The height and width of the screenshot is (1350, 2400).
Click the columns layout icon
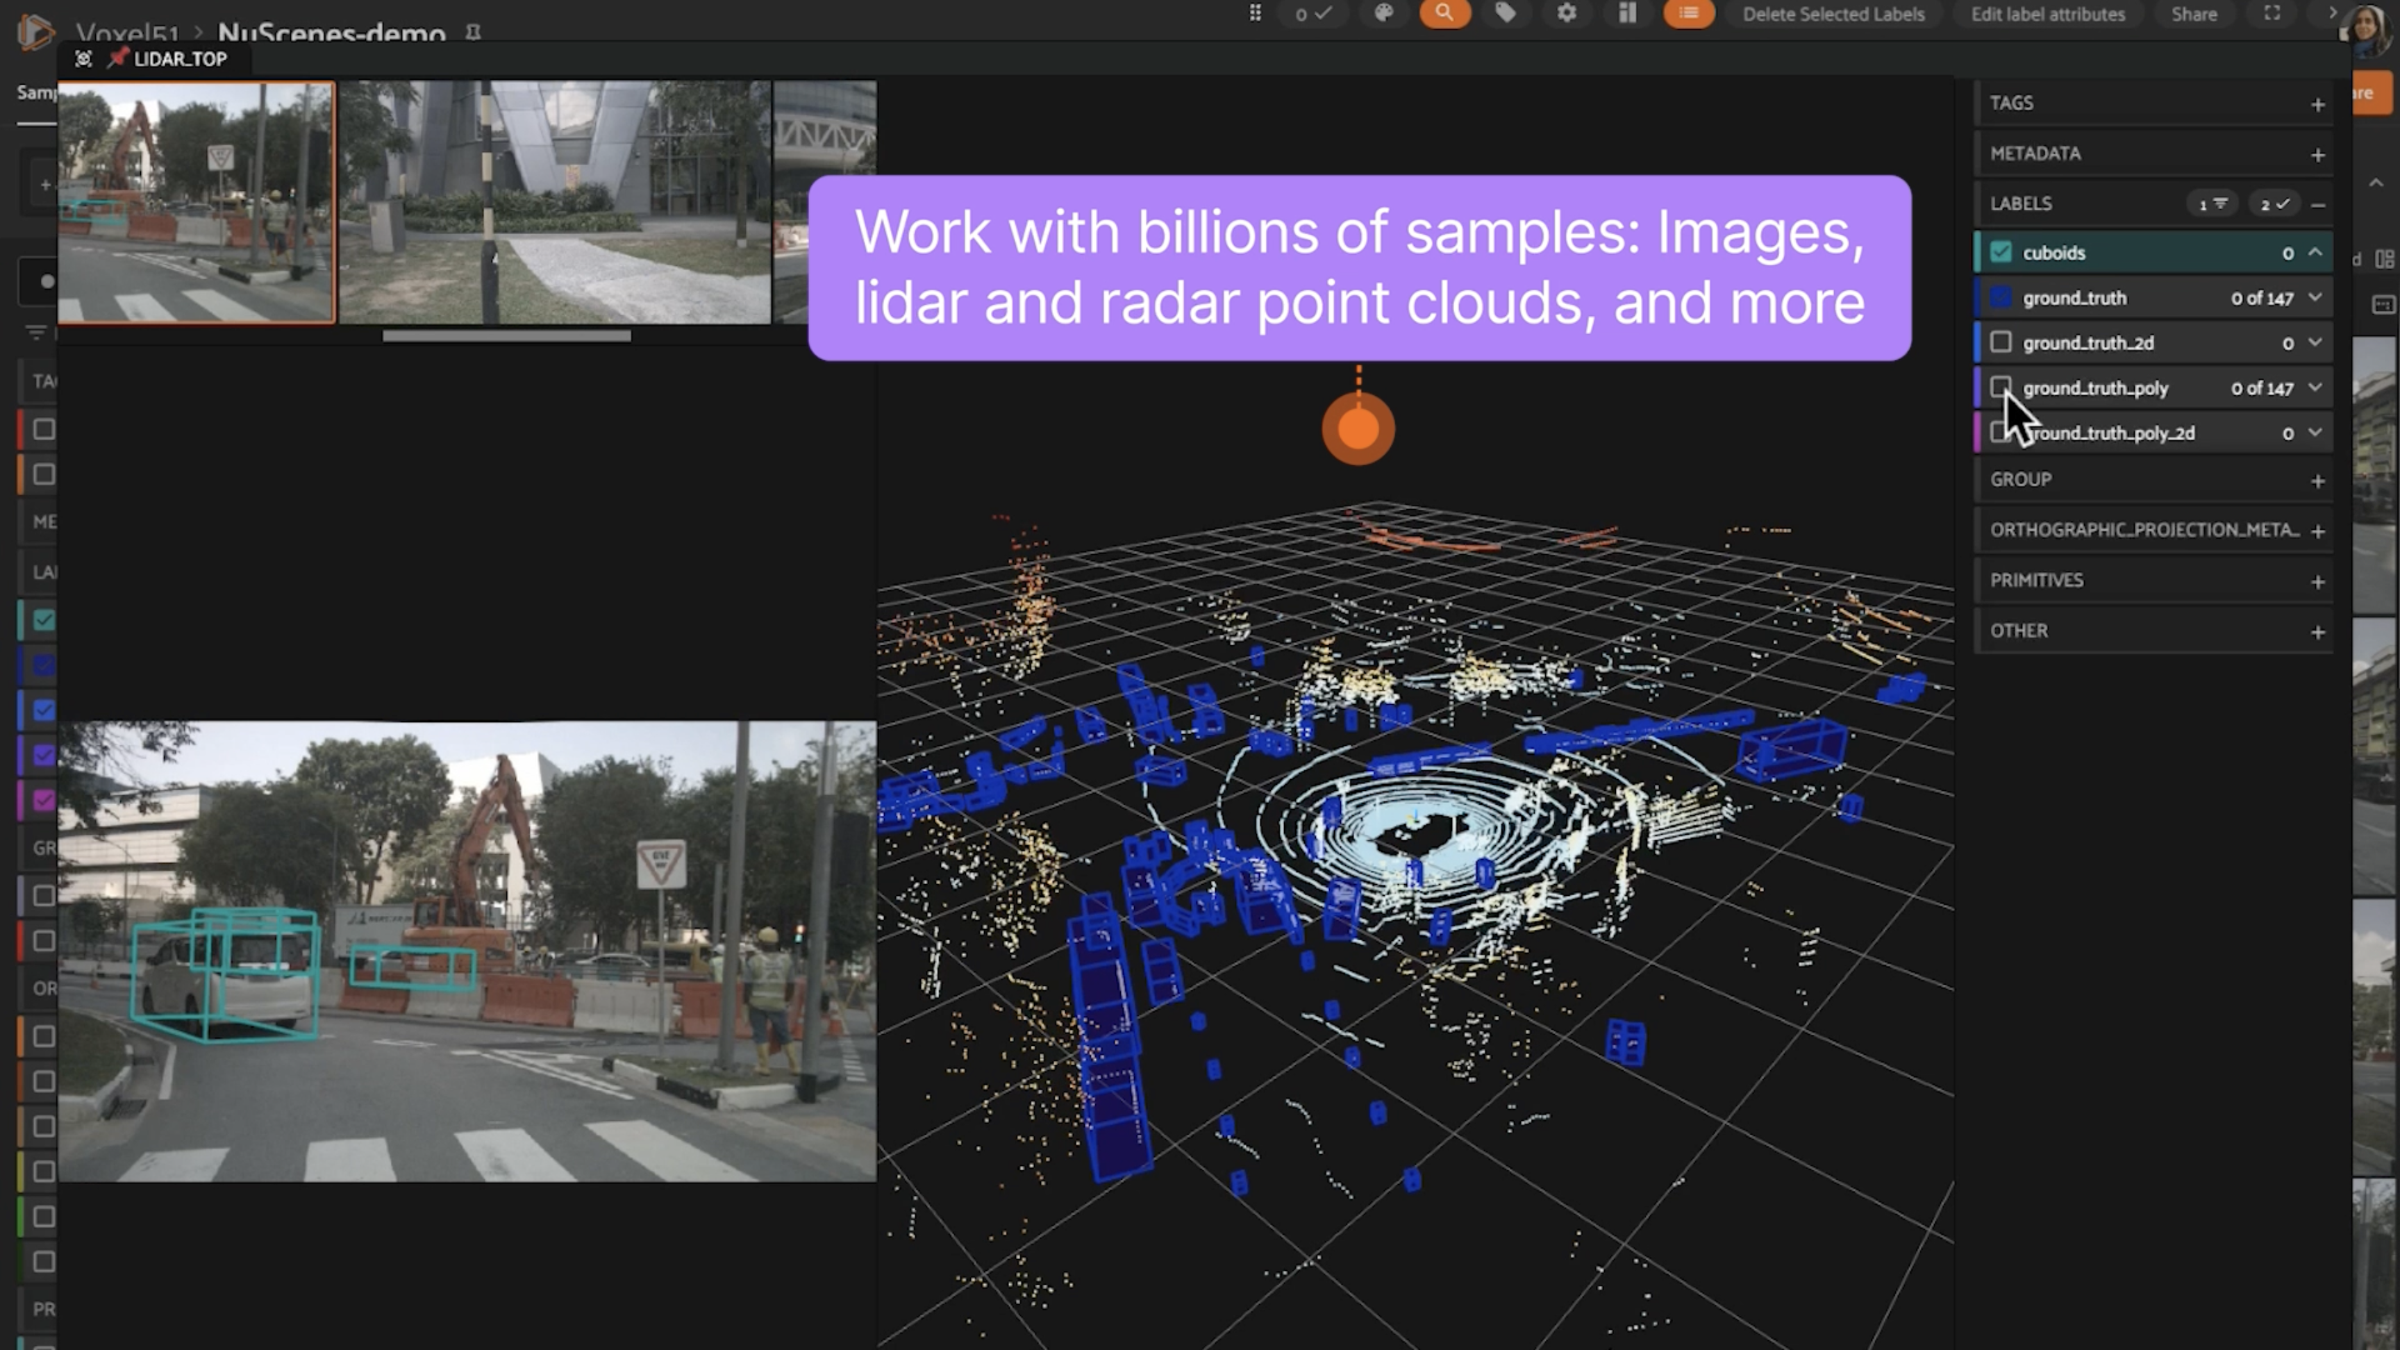[1628, 13]
